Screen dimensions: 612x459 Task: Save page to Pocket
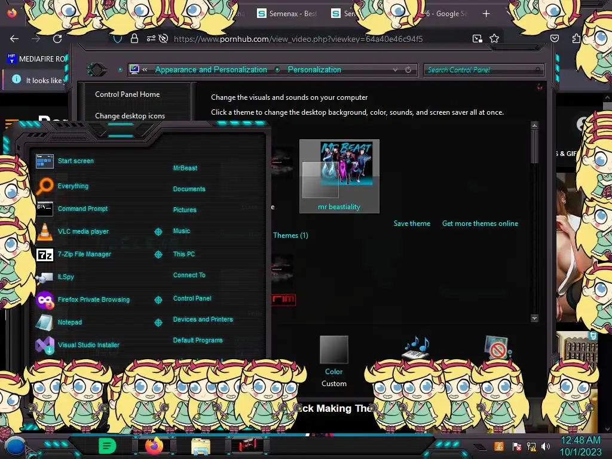(x=555, y=38)
